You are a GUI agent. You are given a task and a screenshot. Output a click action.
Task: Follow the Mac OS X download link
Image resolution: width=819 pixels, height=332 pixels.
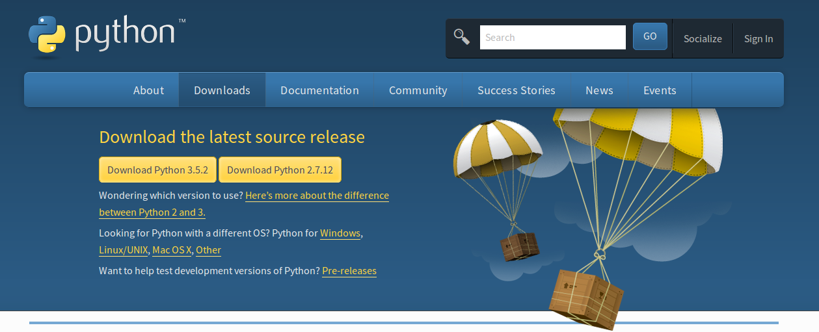172,250
